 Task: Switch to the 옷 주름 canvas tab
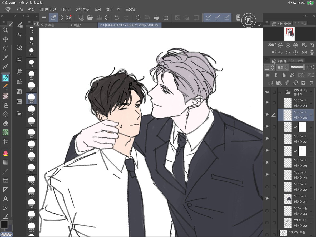point(54,25)
